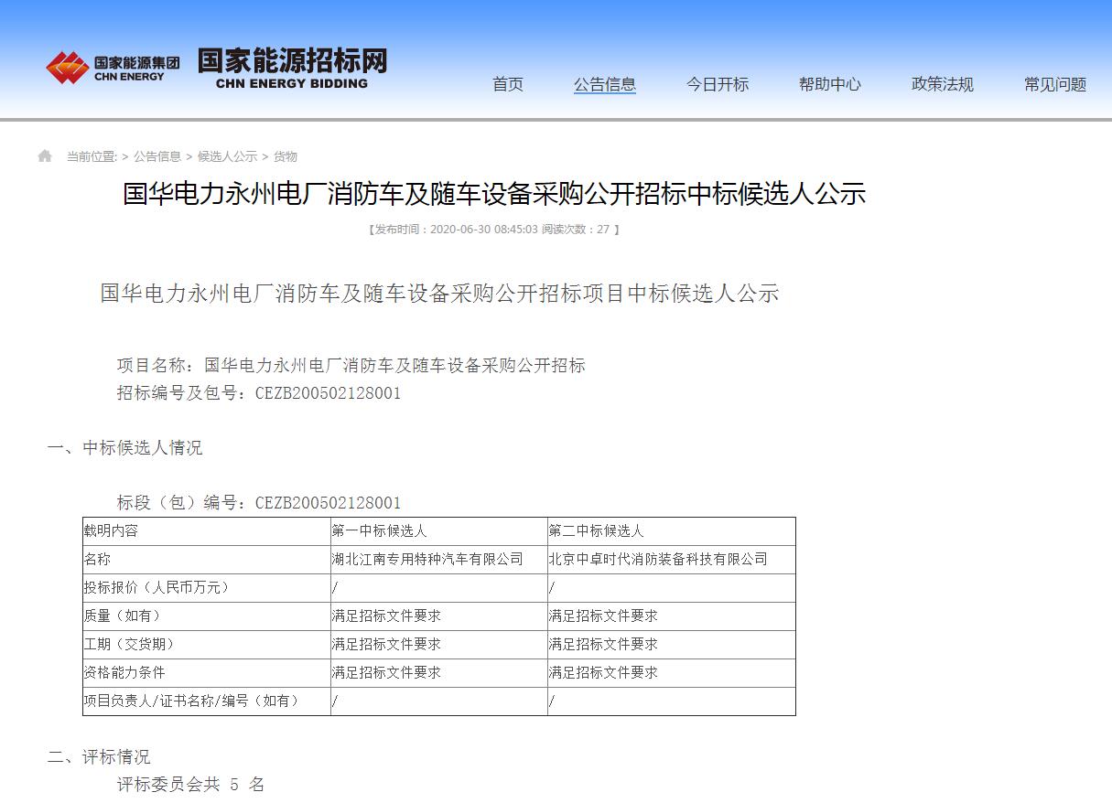The image size is (1112, 803).
Task: Click the home icon in breadcrumb
Action: (45, 156)
